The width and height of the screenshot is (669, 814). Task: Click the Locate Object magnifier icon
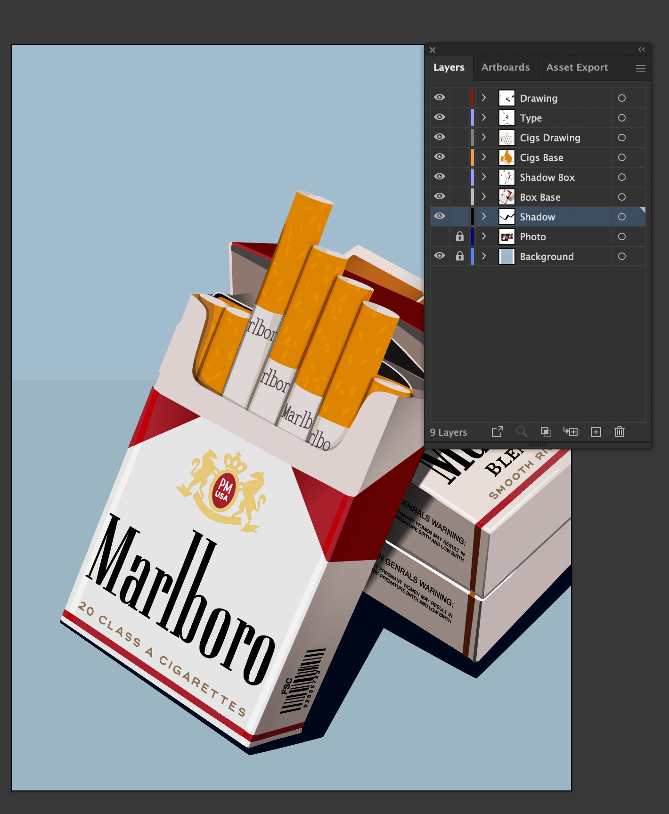[x=522, y=431]
